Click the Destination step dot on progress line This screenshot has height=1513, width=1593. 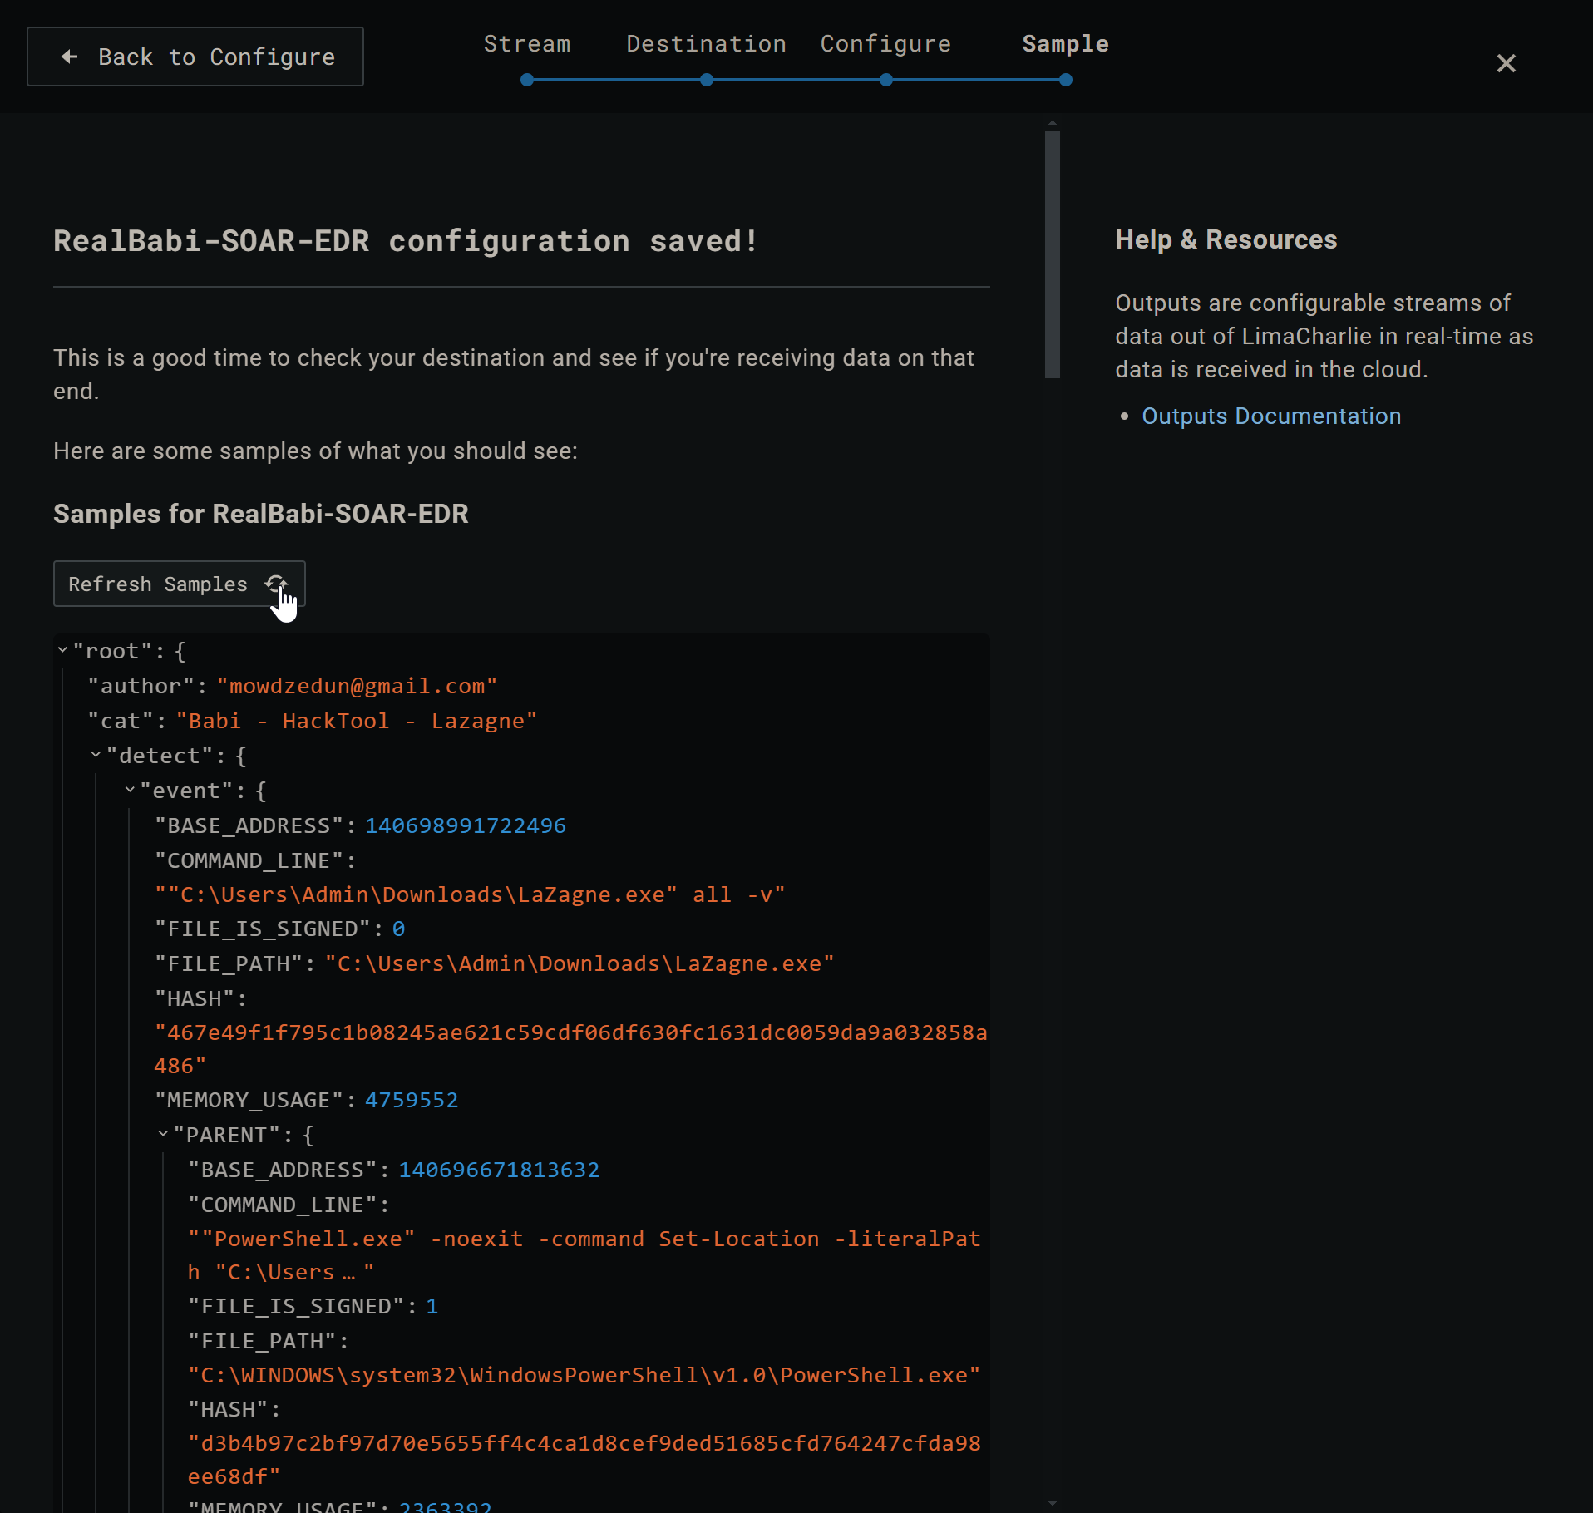pyautogui.click(x=707, y=80)
